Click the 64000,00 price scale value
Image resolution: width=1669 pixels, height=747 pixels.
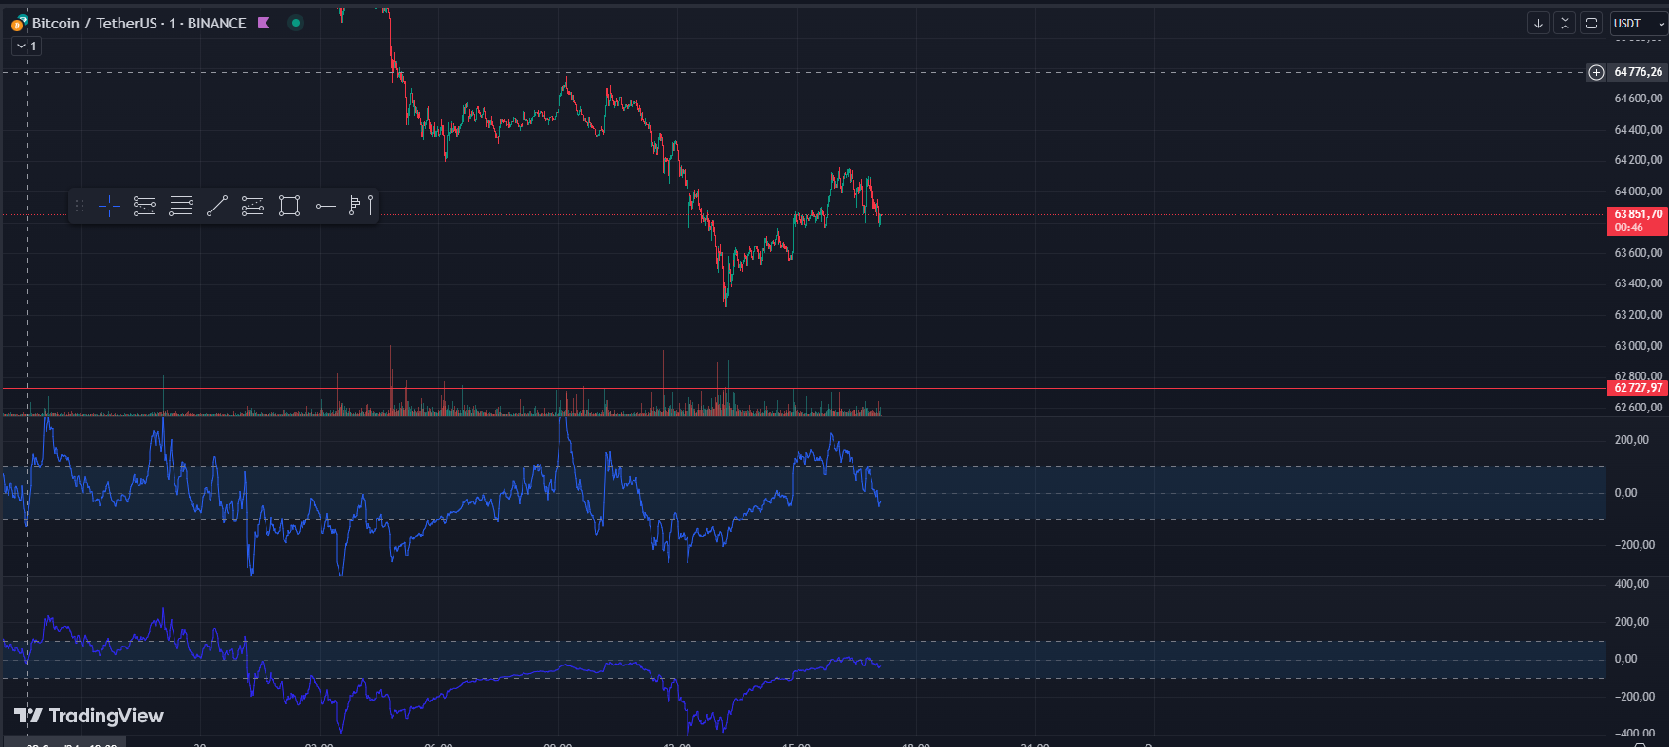tap(1638, 191)
